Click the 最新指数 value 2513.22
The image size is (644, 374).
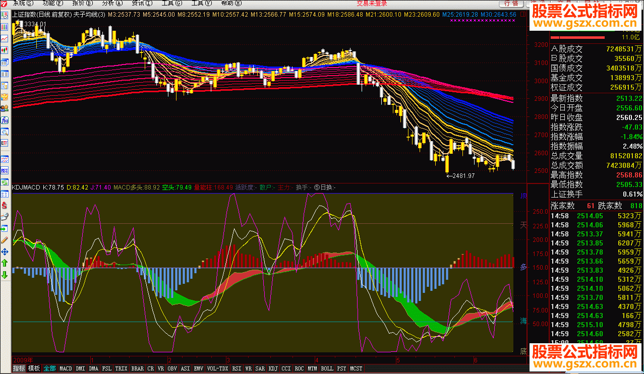[x=629, y=98]
